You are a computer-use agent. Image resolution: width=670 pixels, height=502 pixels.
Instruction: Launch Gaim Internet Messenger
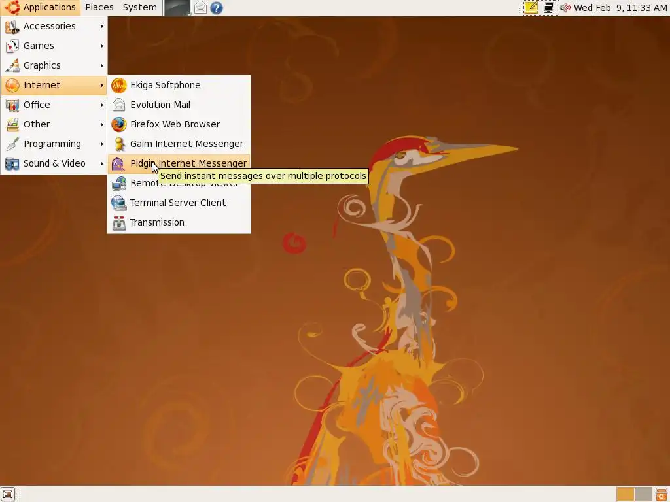(179, 144)
